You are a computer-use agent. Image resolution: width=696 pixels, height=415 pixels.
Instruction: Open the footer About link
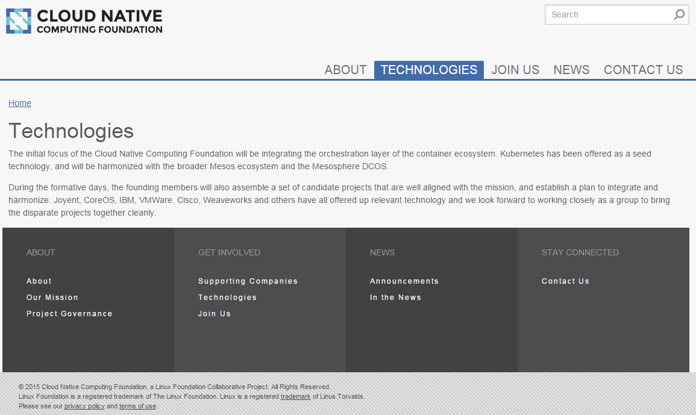point(39,281)
